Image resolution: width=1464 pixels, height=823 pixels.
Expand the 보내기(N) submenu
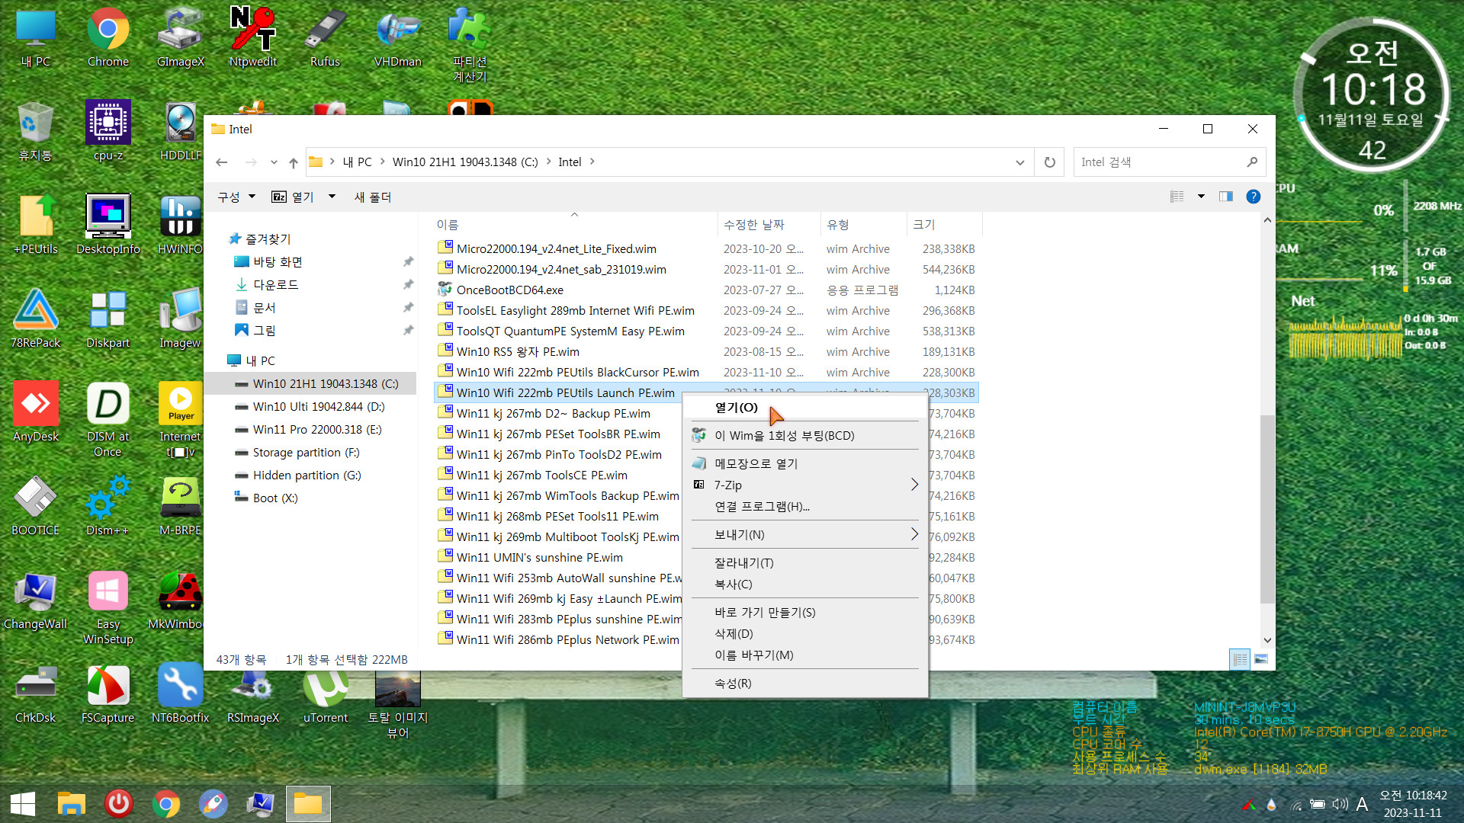point(804,534)
